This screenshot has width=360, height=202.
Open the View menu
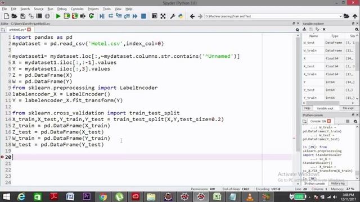118,9
